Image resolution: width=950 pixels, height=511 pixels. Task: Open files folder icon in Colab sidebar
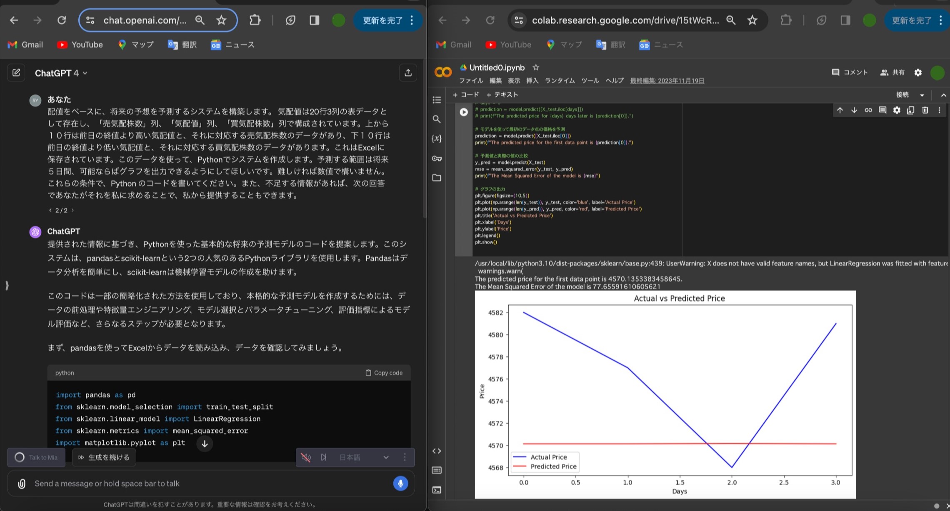coord(437,178)
